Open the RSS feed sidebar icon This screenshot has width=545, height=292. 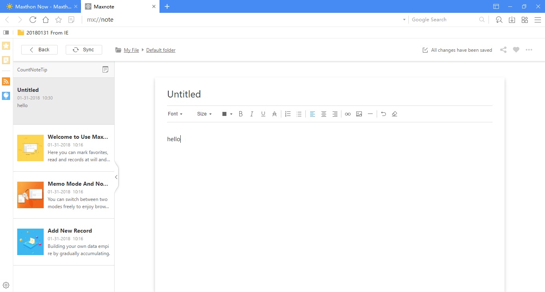point(6,81)
